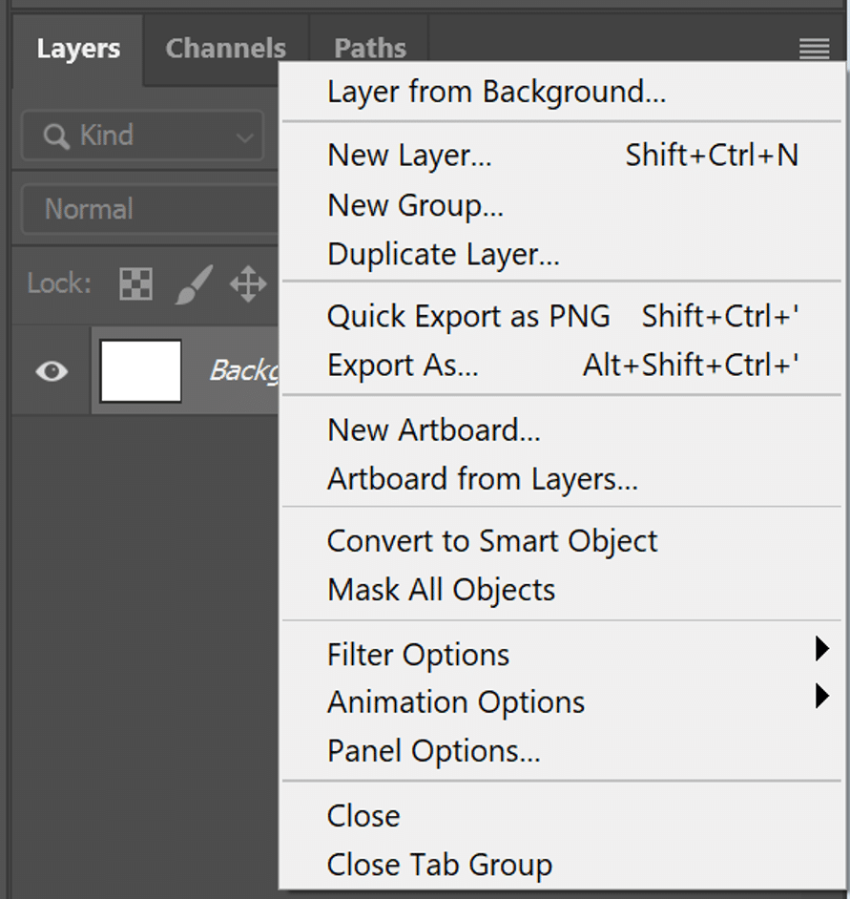Select New Layer from the menu
This screenshot has height=899, width=850.
click(x=410, y=156)
